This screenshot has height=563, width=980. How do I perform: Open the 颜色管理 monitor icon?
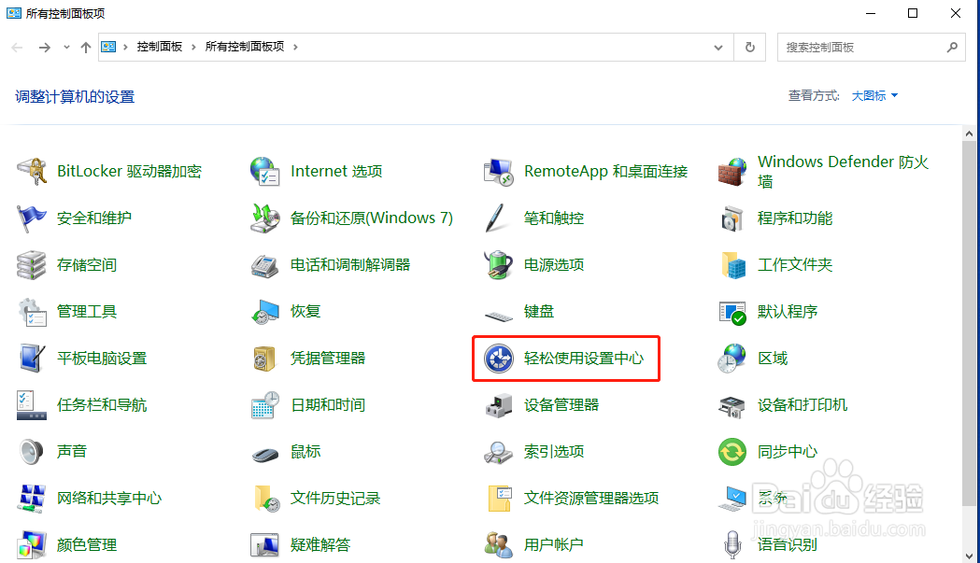click(31, 545)
